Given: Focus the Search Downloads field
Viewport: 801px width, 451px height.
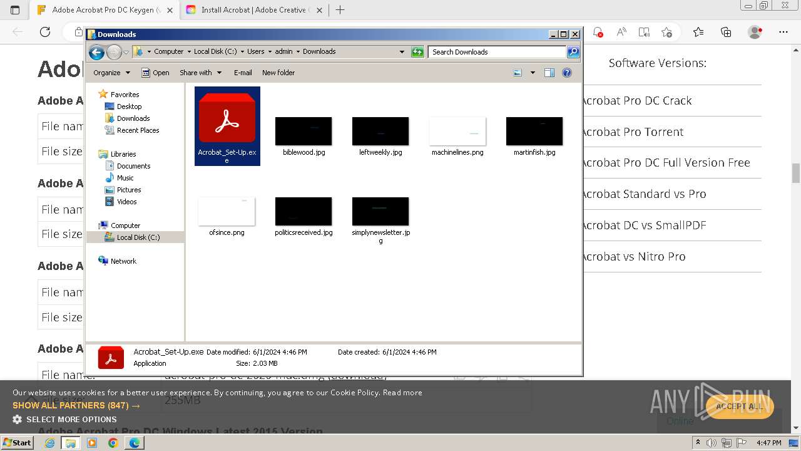Looking at the screenshot, I should pos(497,52).
